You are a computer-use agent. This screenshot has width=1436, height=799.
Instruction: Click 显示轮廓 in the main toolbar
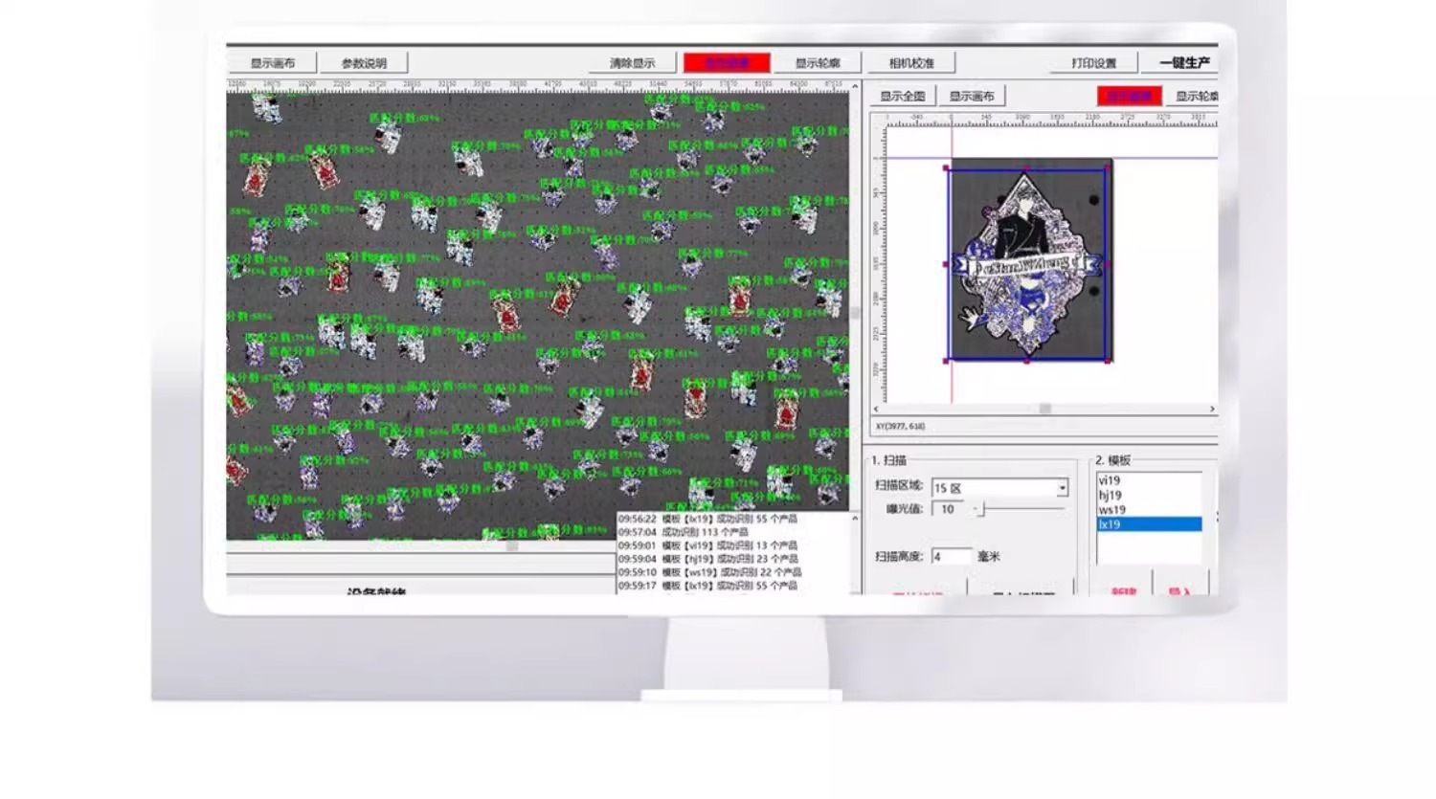coord(818,63)
